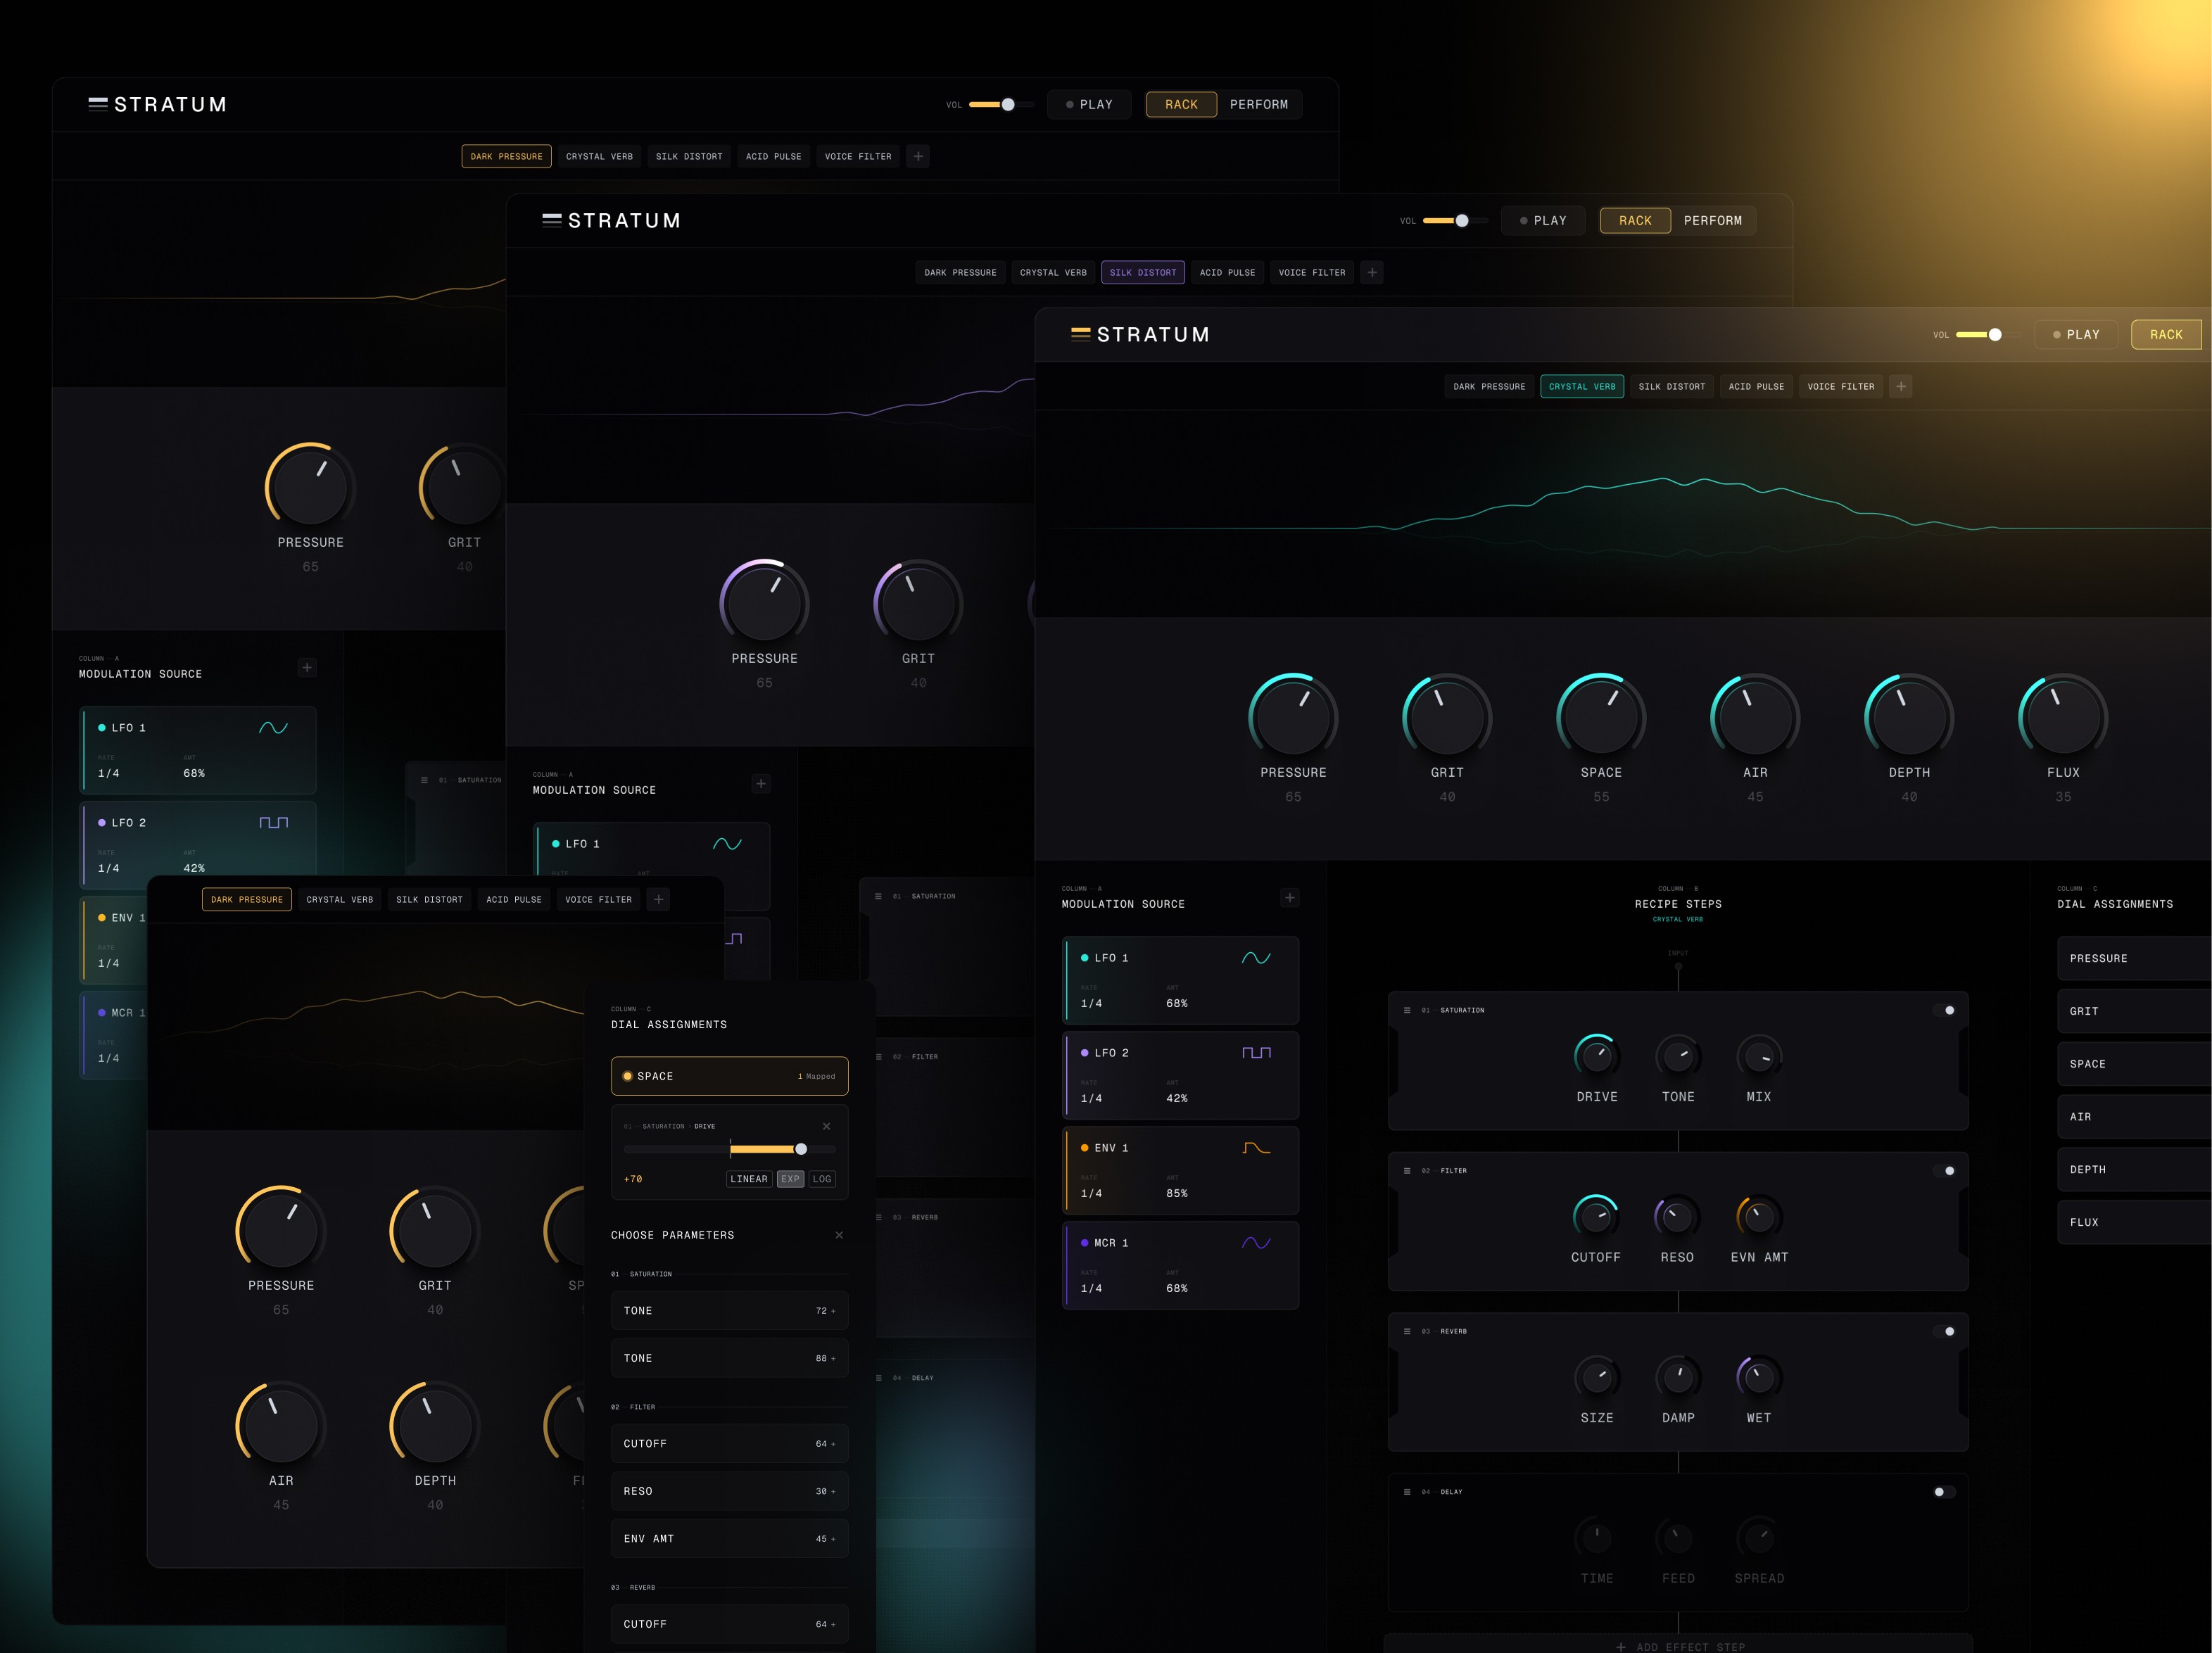This screenshot has width=2212, height=1653.
Task: Disable the Saturation step in front window
Action: (x=1944, y=1010)
